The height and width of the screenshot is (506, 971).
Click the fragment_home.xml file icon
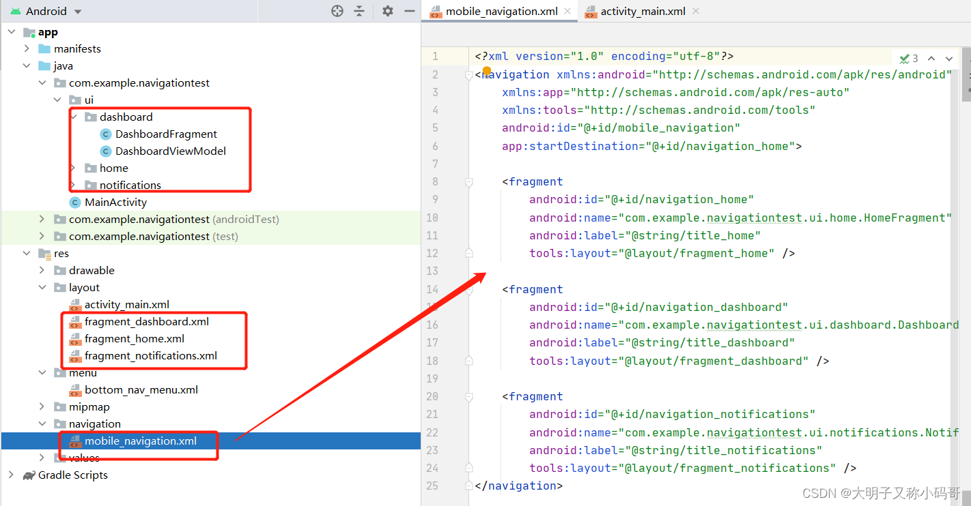coord(75,339)
